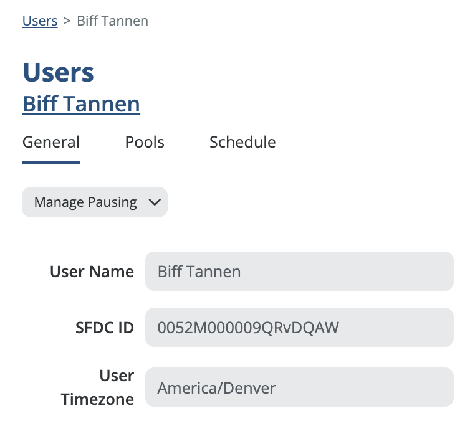Click Biff Tannen in the breadcrumb trail
Viewport: 475px width, 421px height.
[112, 21]
